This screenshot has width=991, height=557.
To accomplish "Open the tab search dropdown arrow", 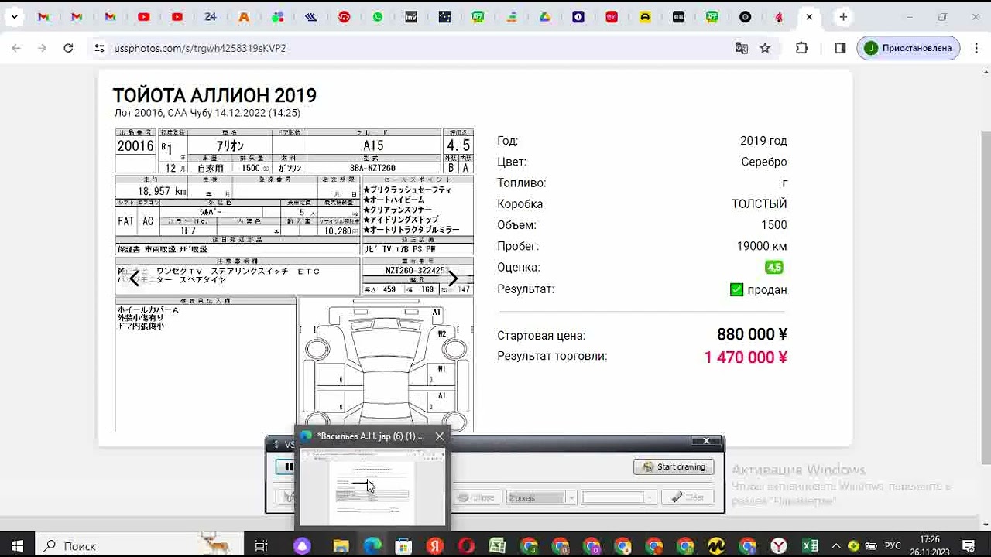I will pos(14,17).
